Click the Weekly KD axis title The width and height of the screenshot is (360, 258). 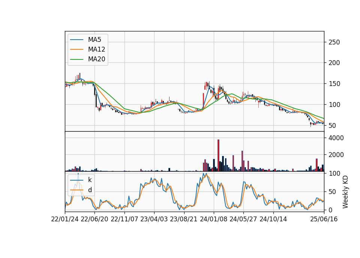coord(345,192)
